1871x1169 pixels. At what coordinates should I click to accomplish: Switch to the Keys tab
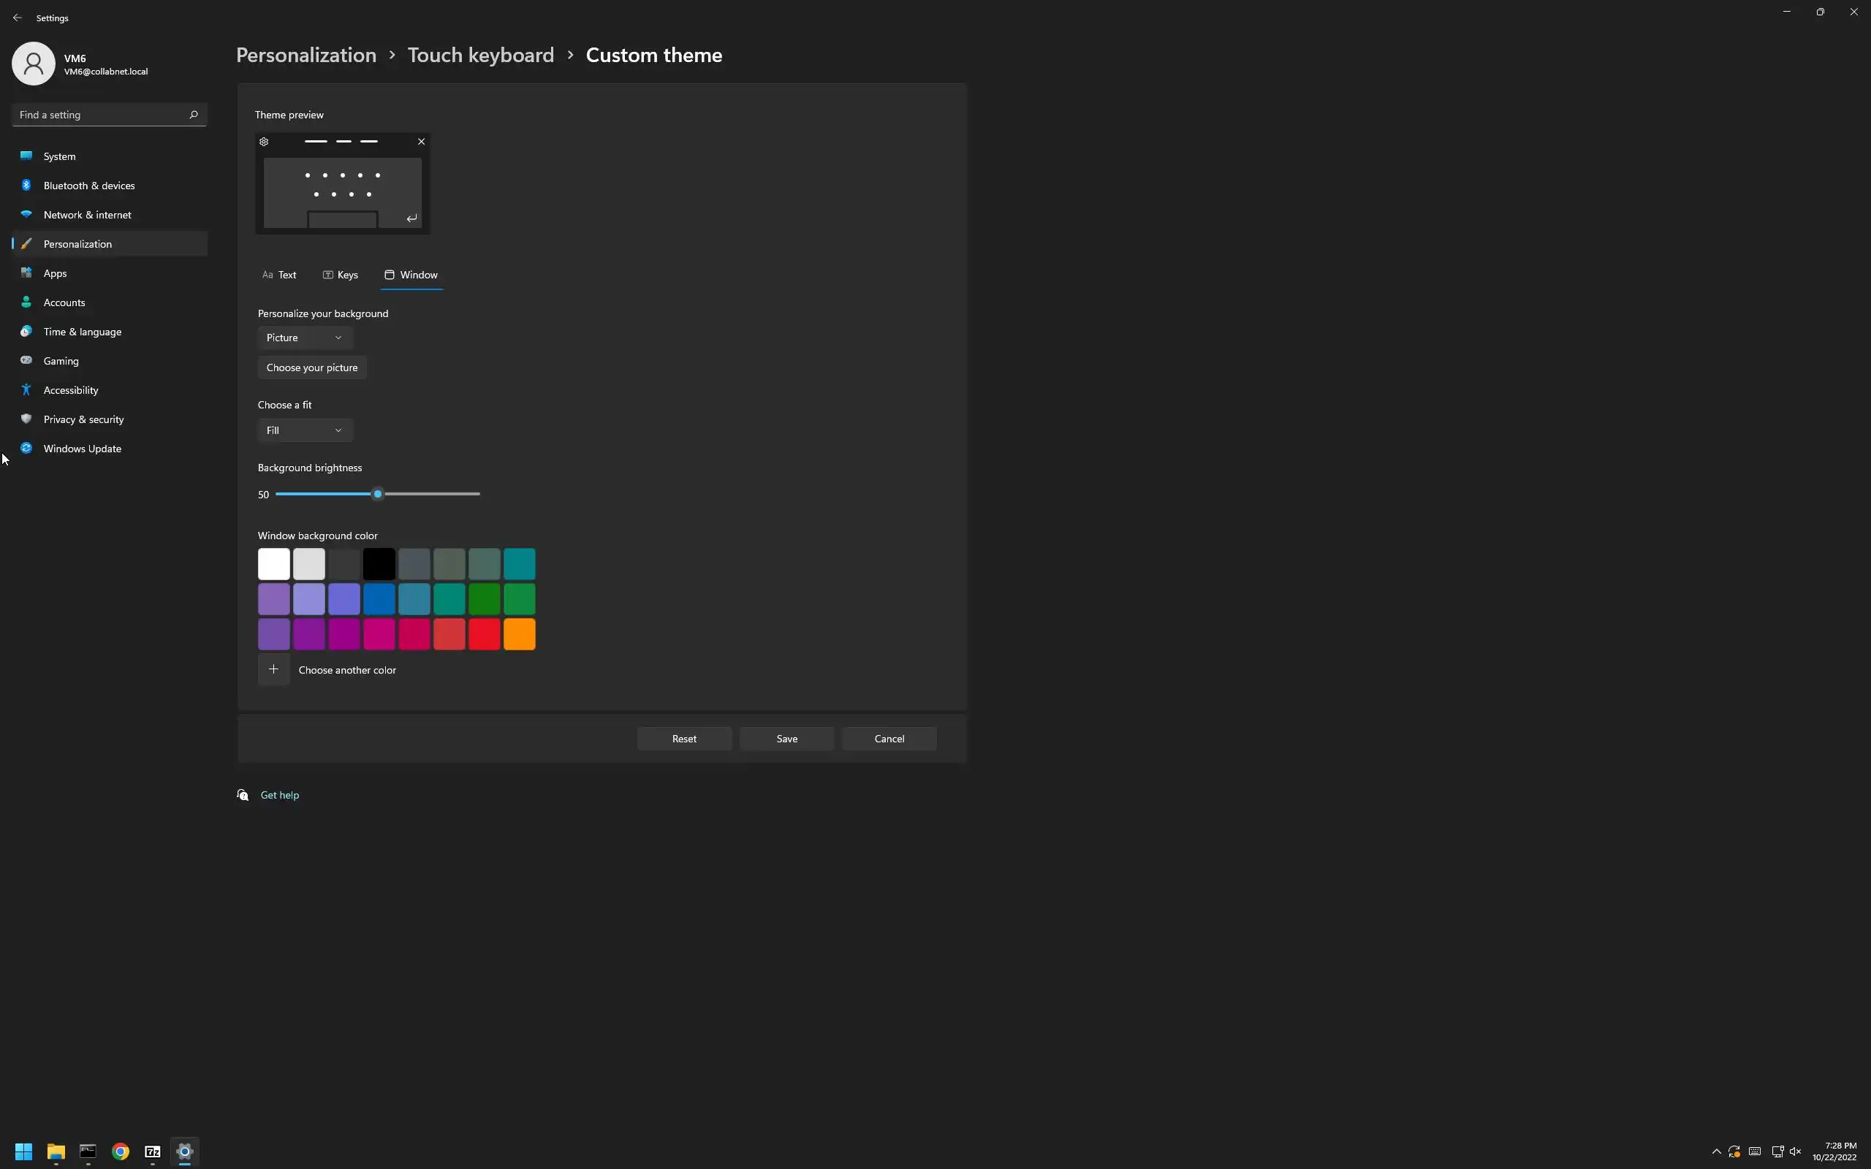340,275
